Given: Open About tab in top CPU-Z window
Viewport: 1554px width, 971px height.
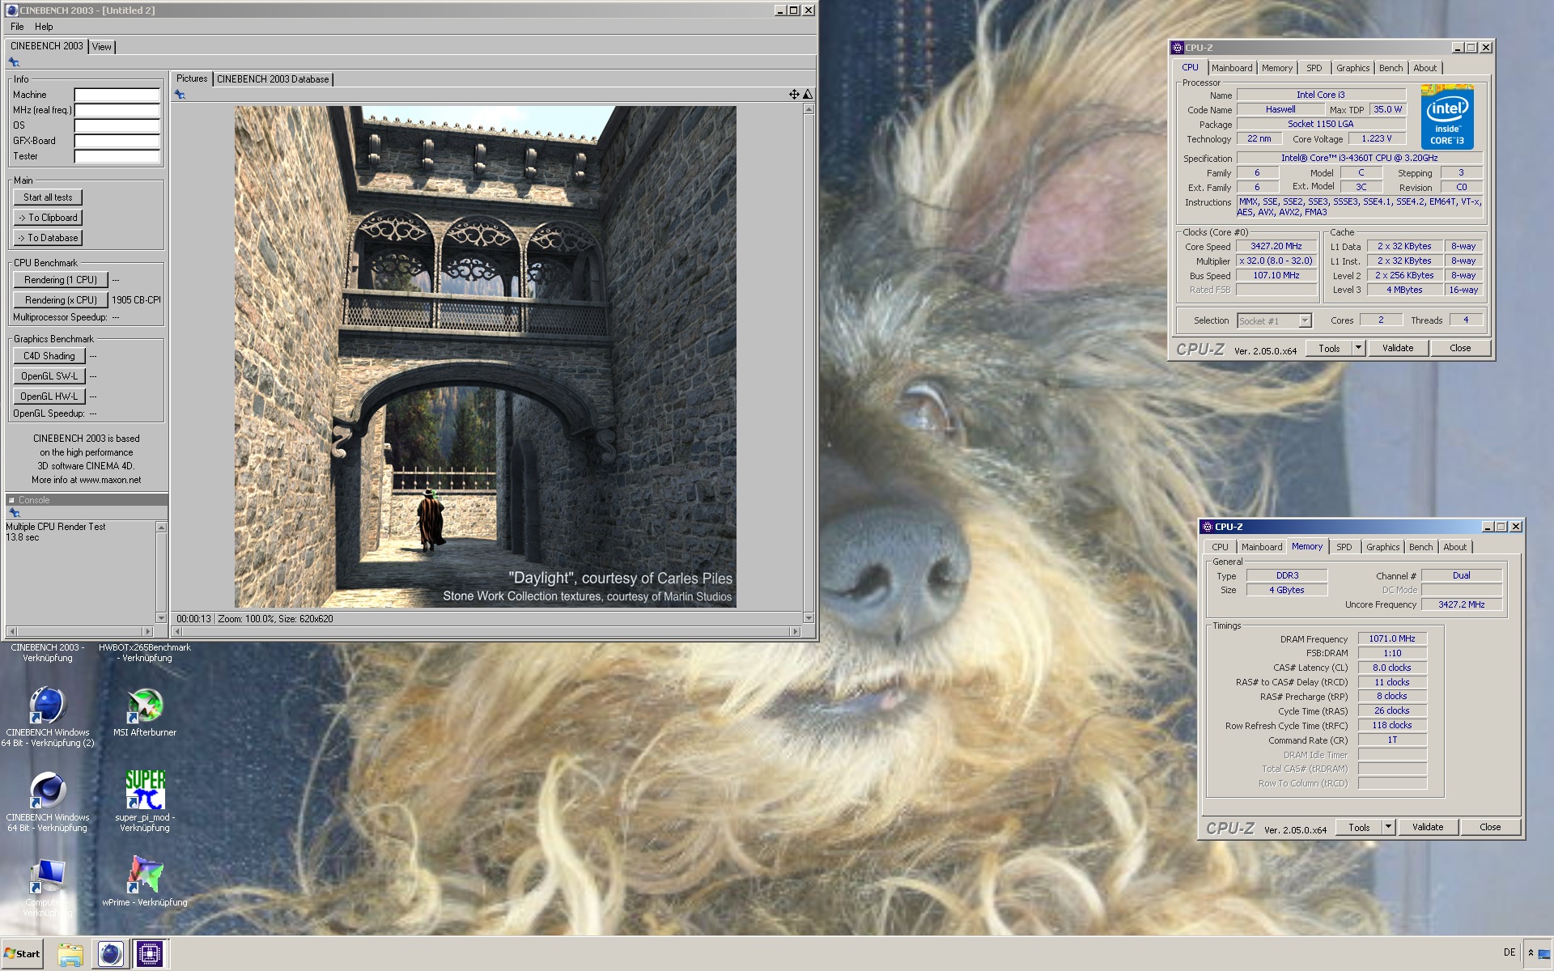Looking at the screenshot, I should pos(1425,68).
